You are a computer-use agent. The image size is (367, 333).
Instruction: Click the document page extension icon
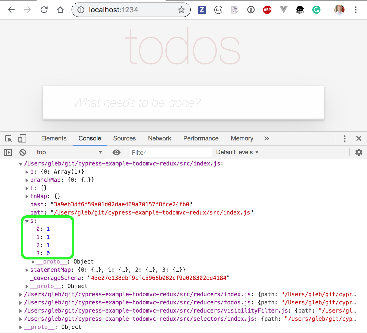pyautogui.click(x=235, y=10)
